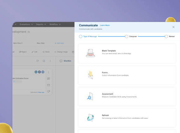Click the mail icon on candidate card

48,85
